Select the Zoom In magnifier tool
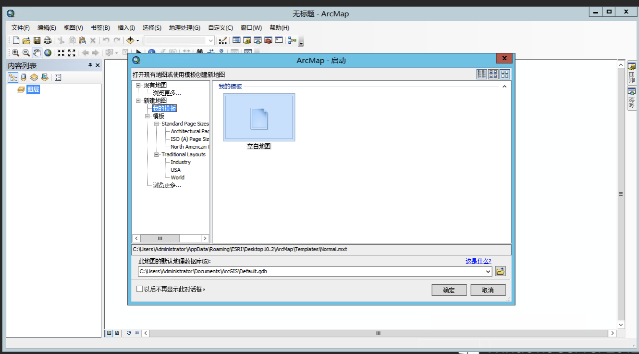This screenshot has width=639, height=354. [15, 53]
